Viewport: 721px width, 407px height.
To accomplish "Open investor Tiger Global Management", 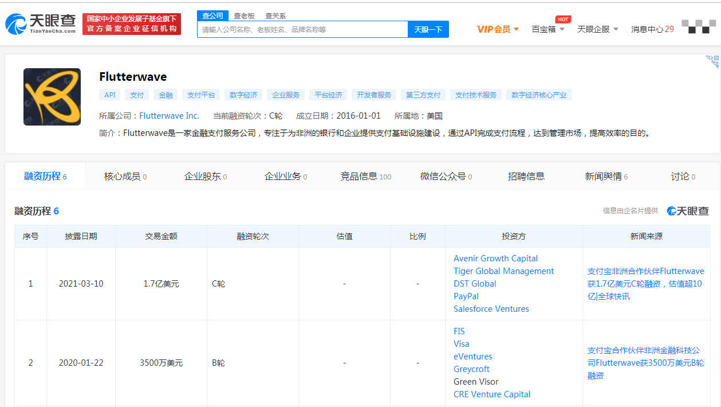I will [504, 271].
